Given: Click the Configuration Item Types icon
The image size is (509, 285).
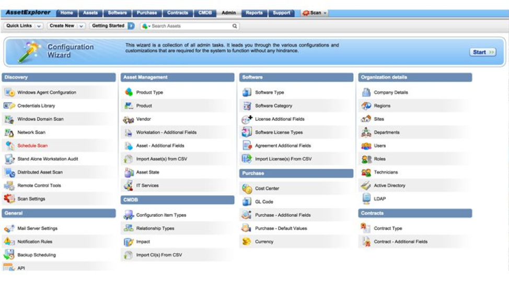Looking at the screenshot, I should [x=129, y=215].
